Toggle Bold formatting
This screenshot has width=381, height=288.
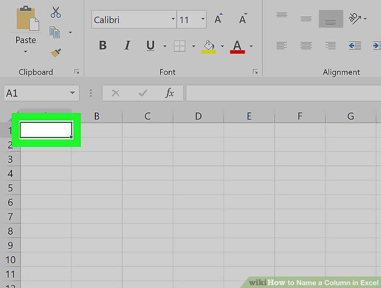tap(103, 45)
